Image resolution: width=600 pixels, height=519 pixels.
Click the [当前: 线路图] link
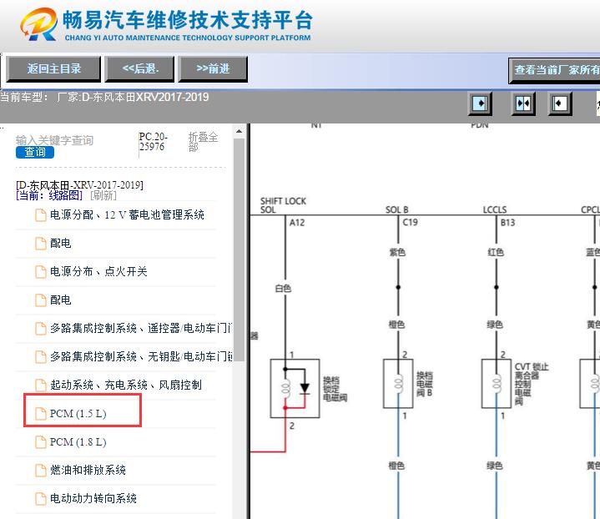click(49, 195)
